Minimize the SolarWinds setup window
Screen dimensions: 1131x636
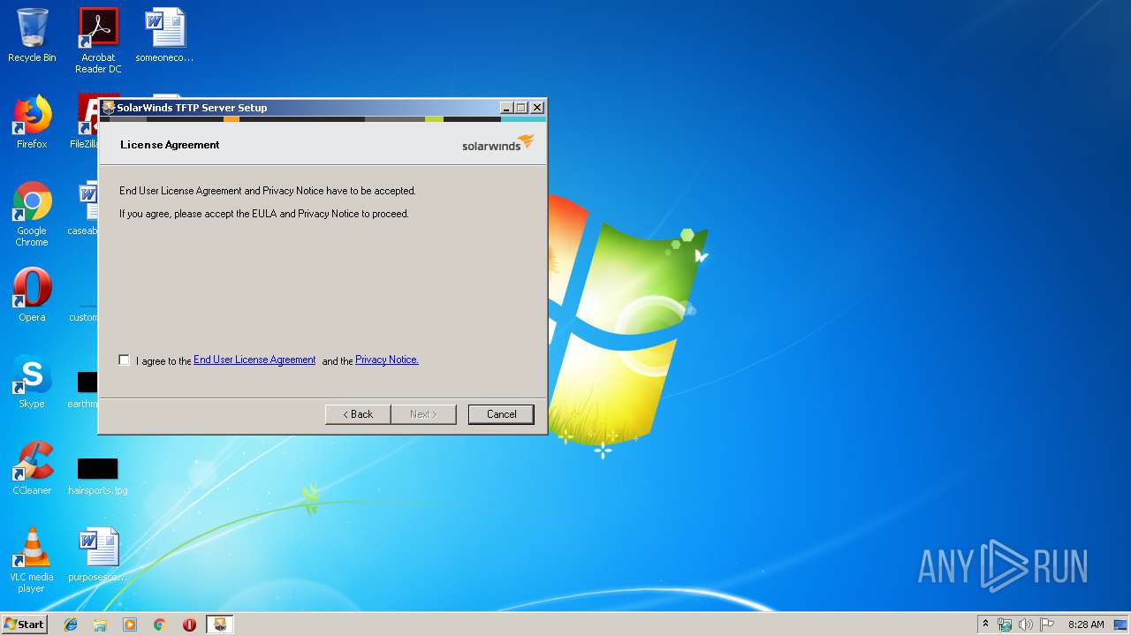point(506,108)
